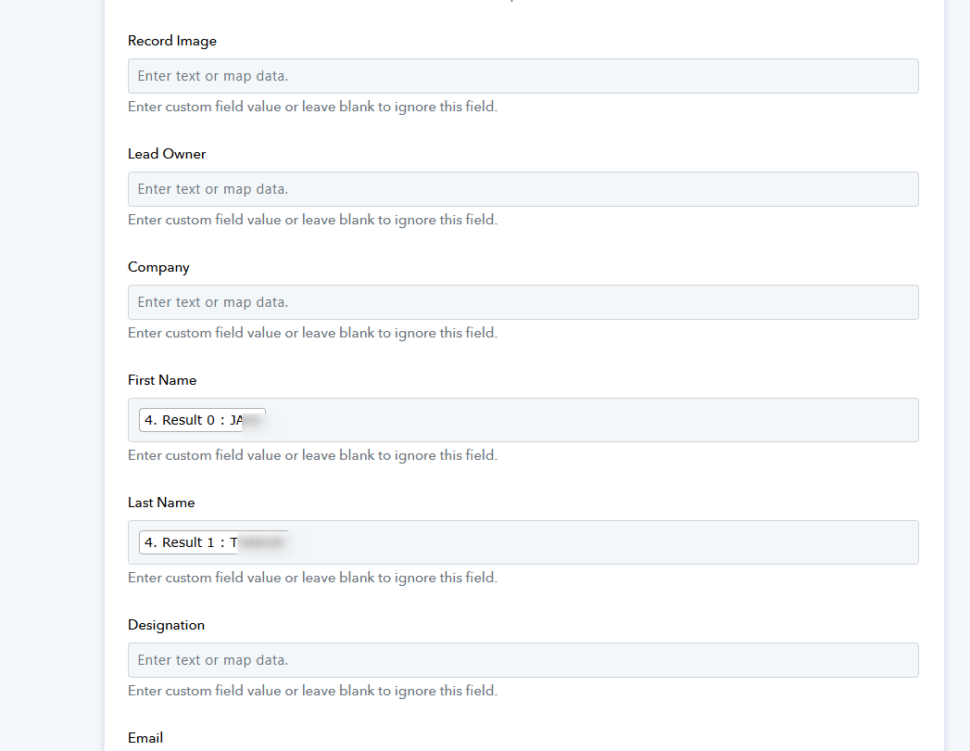Click helper text below Company field
The height and width of the screenshot is (751, 970).
pyautogui.click(x=312, y=333)
